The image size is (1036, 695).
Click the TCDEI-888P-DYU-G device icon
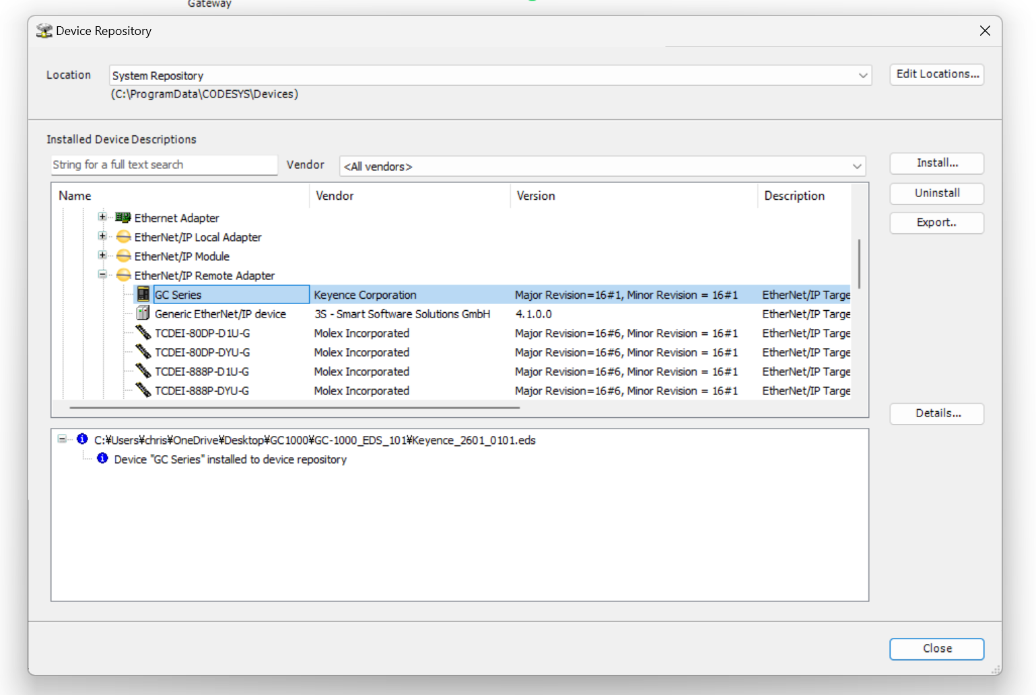pyautogui.click(x=143, y=390)
